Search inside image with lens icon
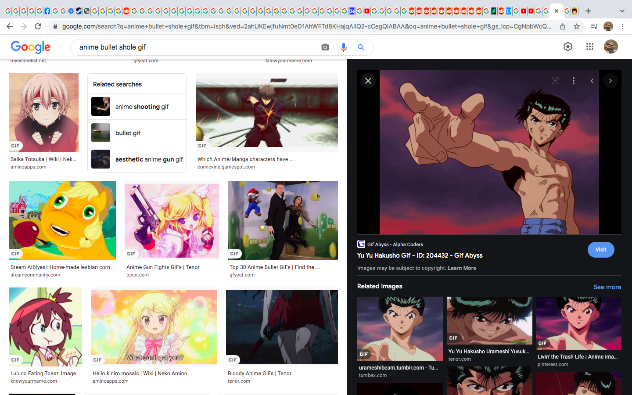Image resolution: width=632 pixels, height=395 pixels. pyautogui.click(x=555, y=81)
